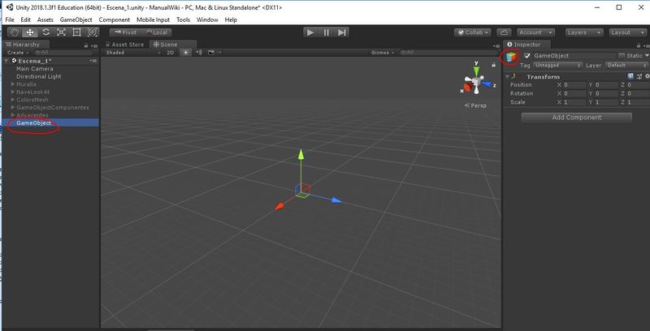Open the Layout dropdown
Viewport: 650px width, 331px height.
coord(628,32)
